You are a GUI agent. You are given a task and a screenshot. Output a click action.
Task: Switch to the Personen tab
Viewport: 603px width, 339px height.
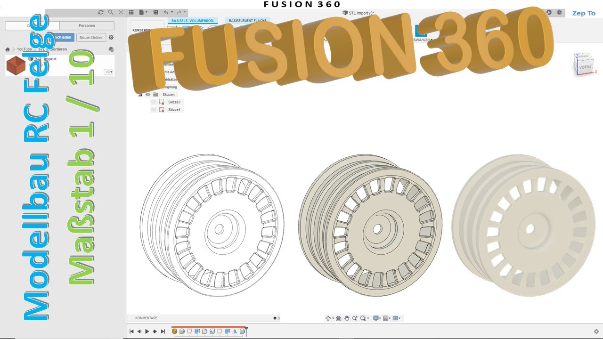[87, 25]
